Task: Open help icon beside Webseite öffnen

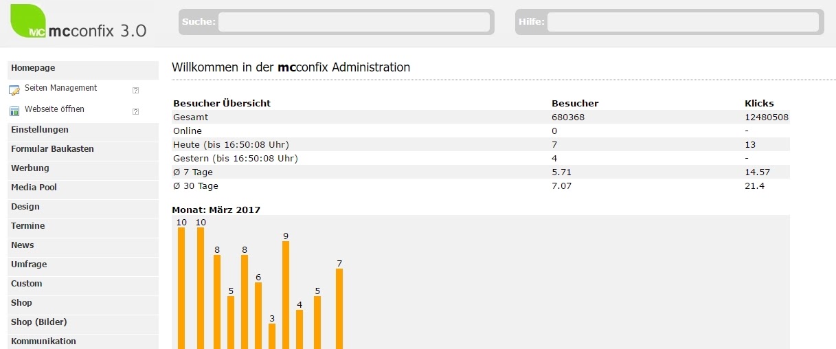Action: coord(135,111)
